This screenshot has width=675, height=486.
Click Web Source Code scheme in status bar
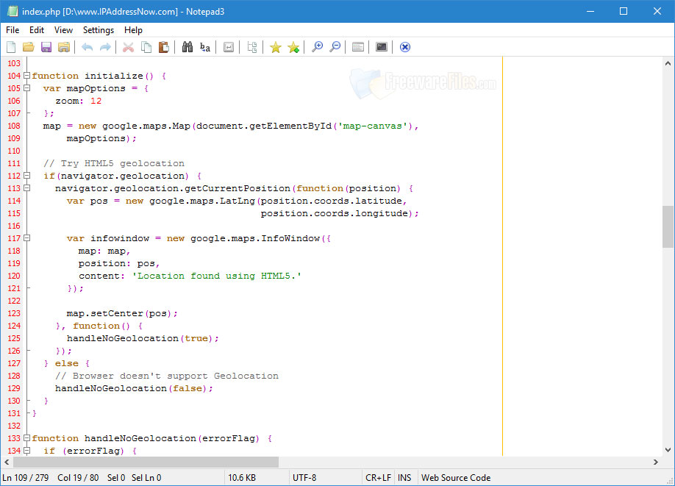(455, 478)
